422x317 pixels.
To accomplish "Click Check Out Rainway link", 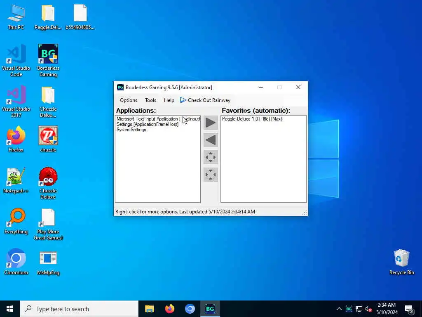I will [x=205, y=100].
